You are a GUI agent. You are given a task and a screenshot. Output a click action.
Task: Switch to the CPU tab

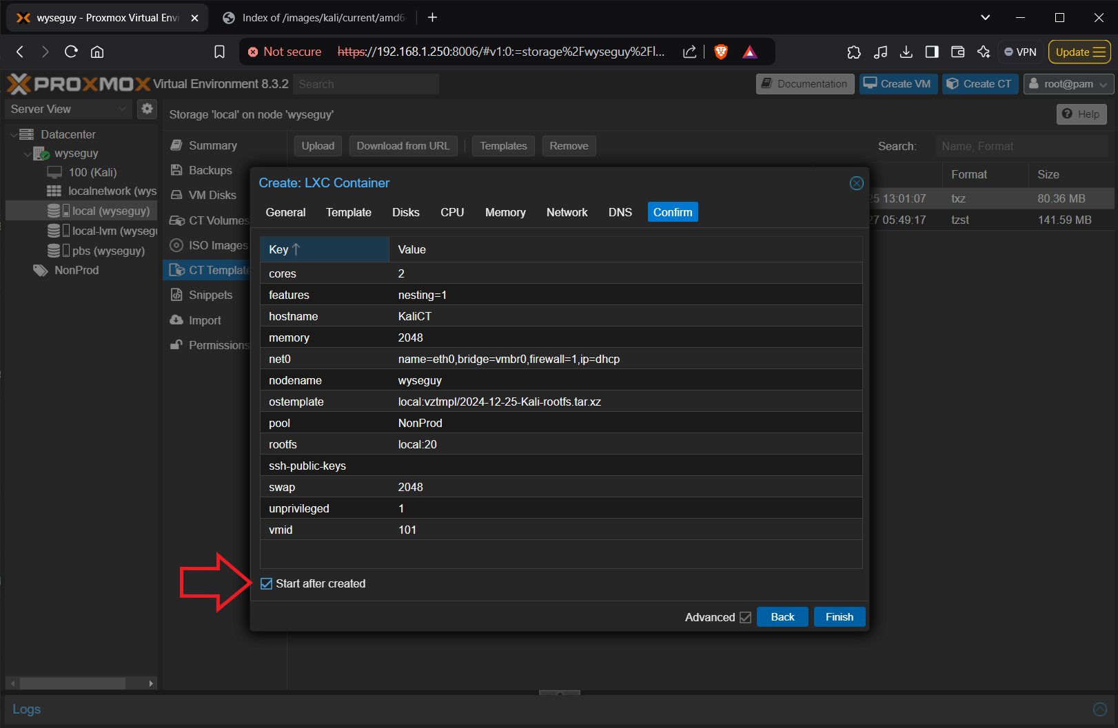click(452, 212)
